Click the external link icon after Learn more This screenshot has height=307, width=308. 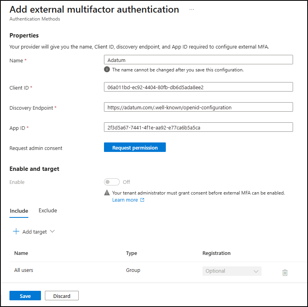click(x=142, y=200)
